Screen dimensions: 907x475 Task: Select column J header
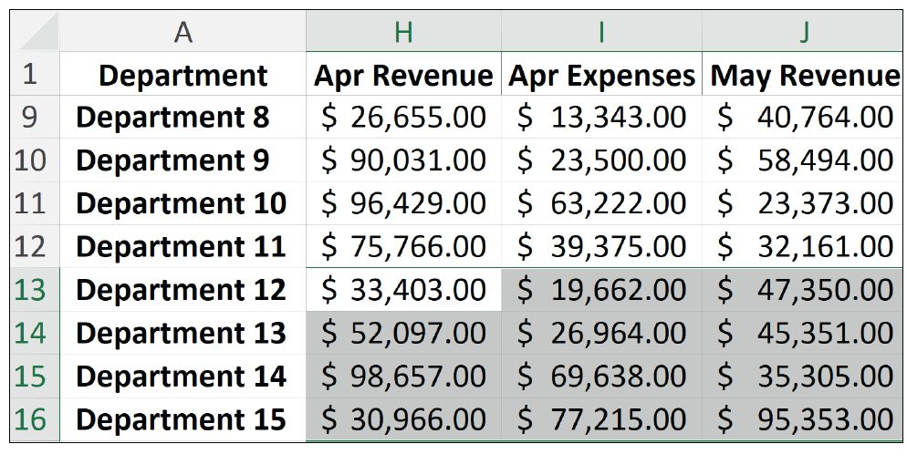tap(803, 33)
